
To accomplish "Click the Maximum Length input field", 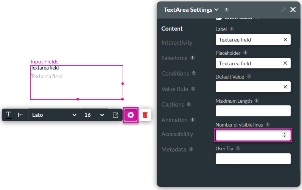I will [253, 111].
